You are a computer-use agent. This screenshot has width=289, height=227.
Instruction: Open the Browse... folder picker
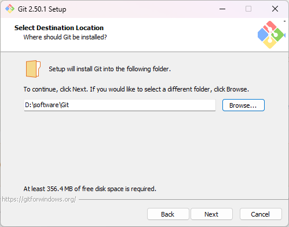coord(243,105)
